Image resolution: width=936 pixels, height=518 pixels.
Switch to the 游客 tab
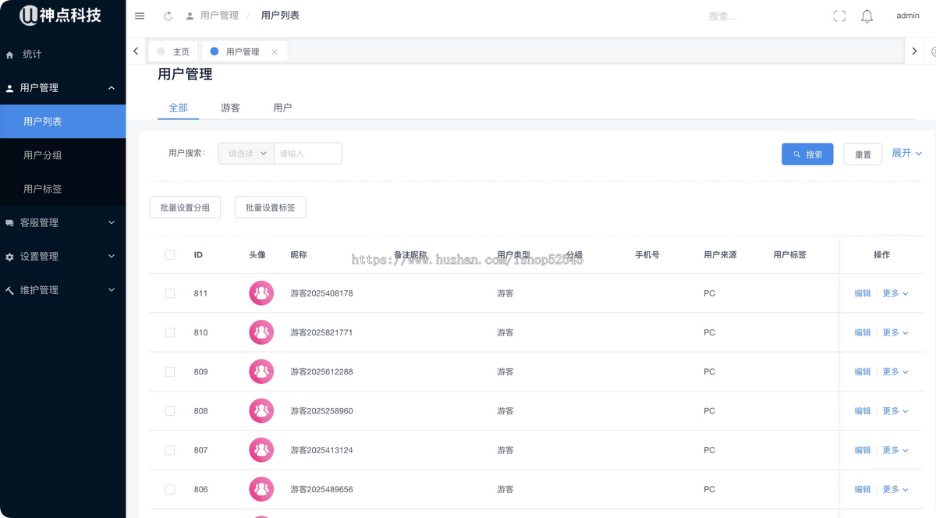[230, 108]
